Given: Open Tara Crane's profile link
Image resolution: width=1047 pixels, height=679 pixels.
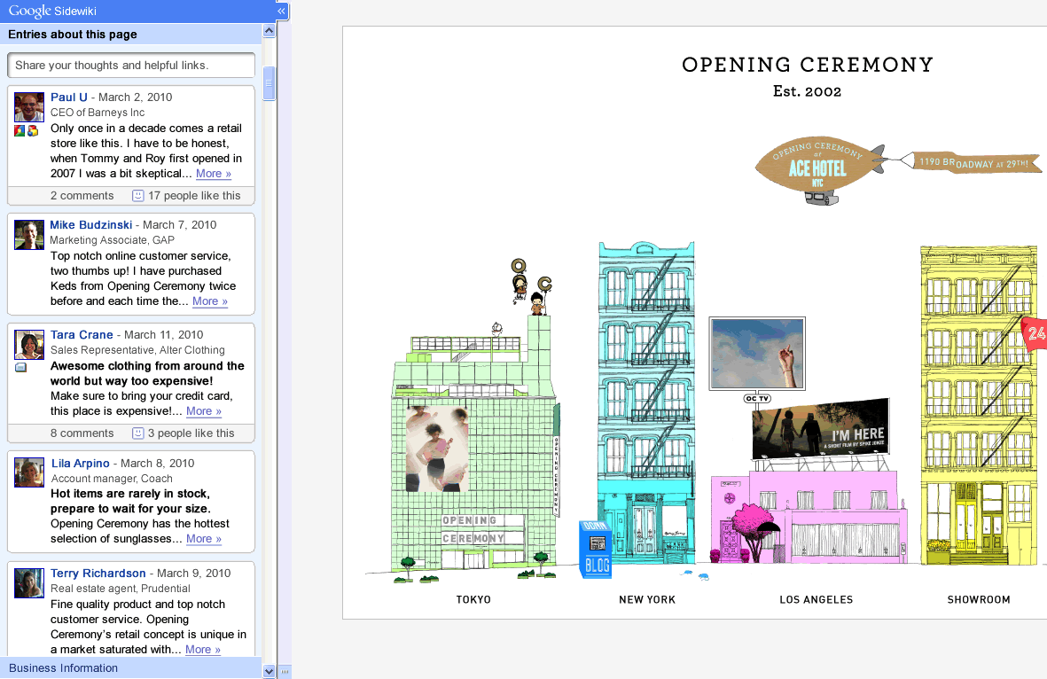Looking at the screenshot, I should click(x=82, y=334).
